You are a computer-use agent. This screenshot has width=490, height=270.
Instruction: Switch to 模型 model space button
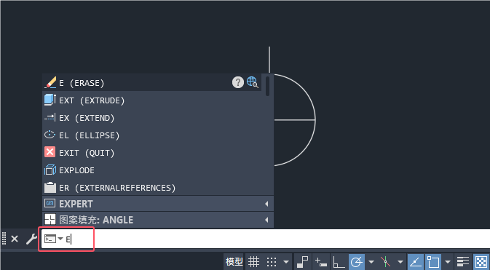pyautogui.click(x=234, y=261)
